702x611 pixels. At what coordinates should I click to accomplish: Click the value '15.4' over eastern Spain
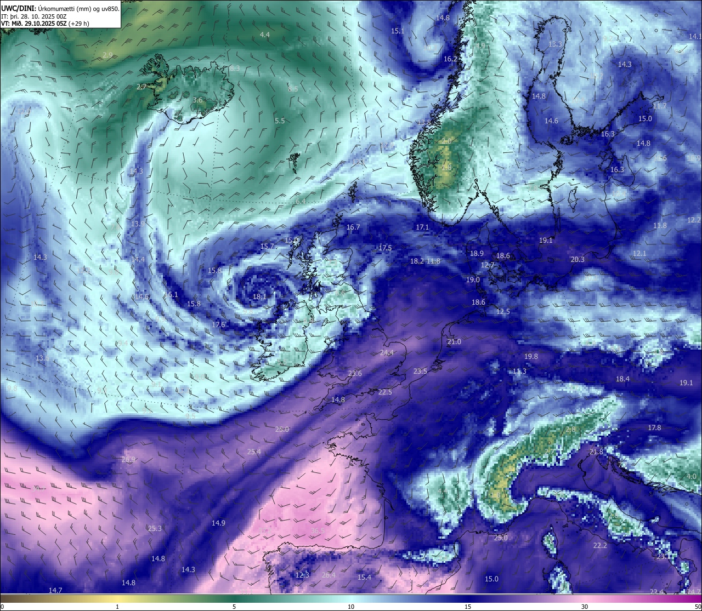tap(364, 577)
